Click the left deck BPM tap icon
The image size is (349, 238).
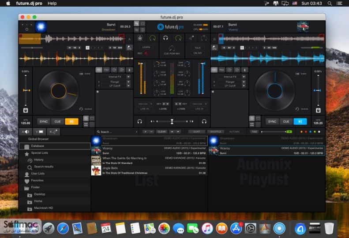(129, 47)
